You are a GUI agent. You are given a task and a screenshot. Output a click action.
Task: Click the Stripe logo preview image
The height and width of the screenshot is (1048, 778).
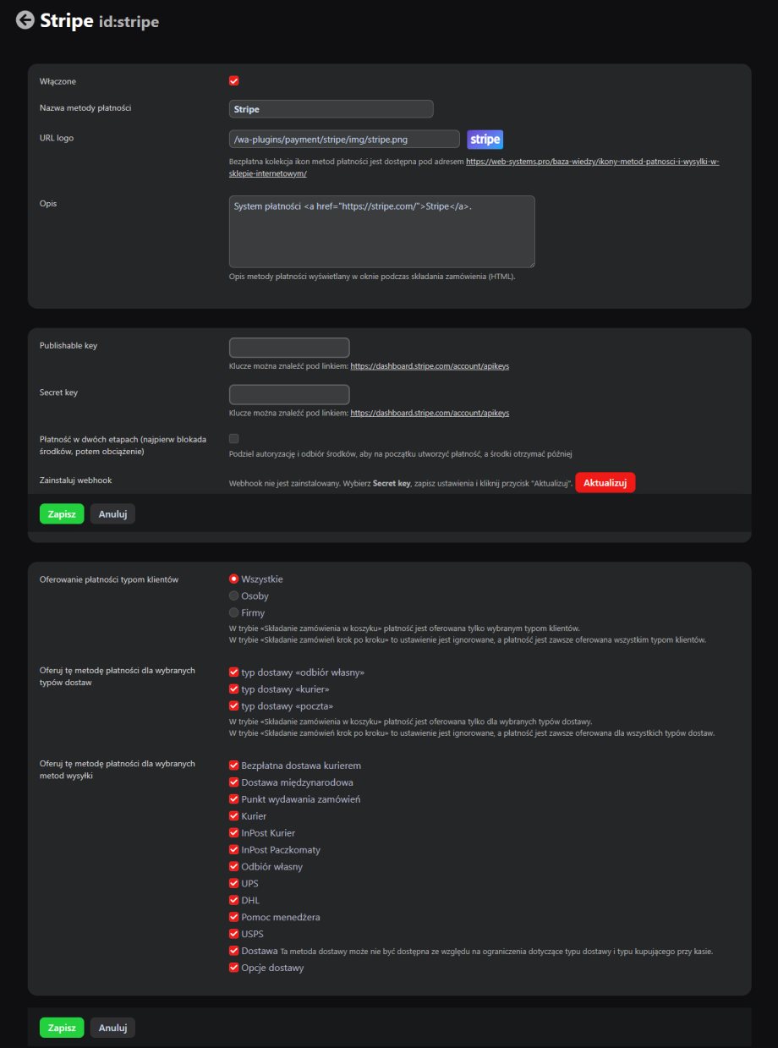coord(485,140)
